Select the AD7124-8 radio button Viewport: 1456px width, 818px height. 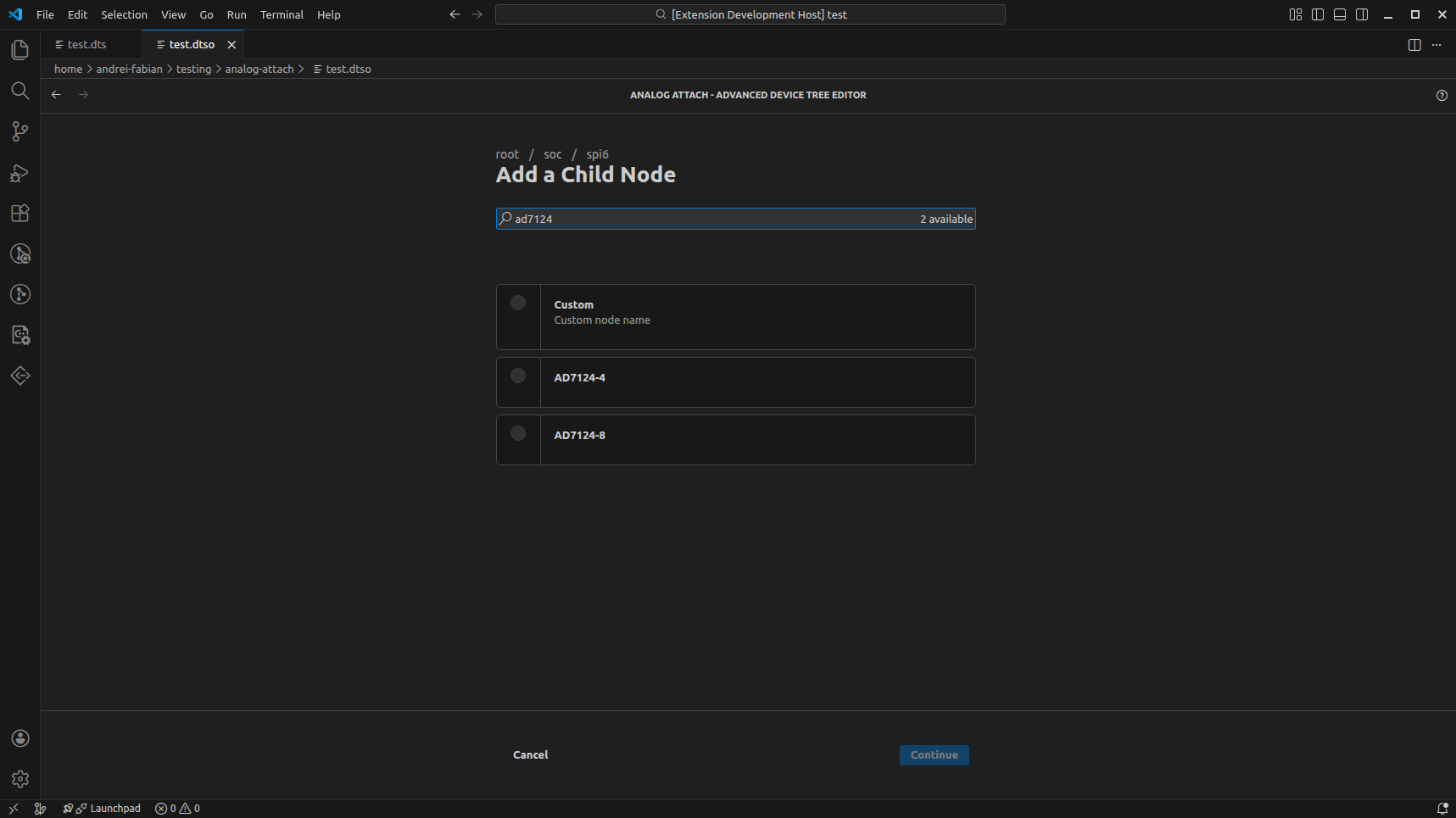(518, 433)
